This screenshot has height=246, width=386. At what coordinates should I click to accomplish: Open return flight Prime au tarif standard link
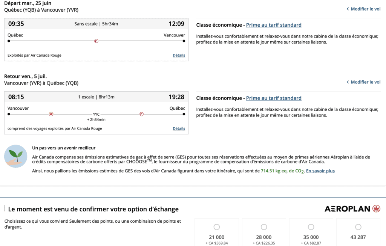274,98
